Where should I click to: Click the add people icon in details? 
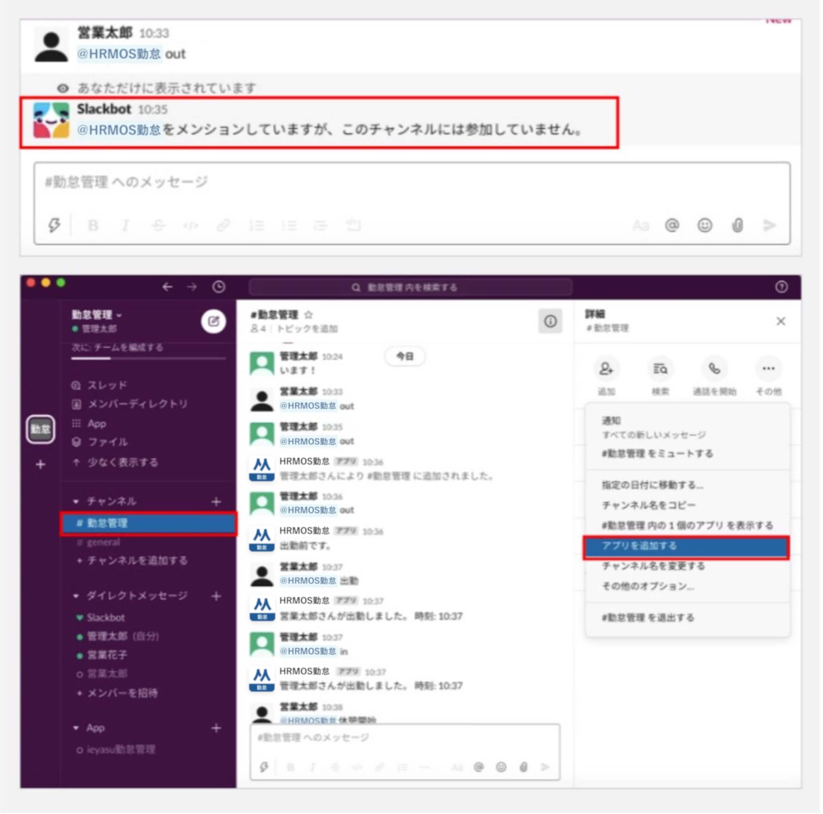click(606, 369)
